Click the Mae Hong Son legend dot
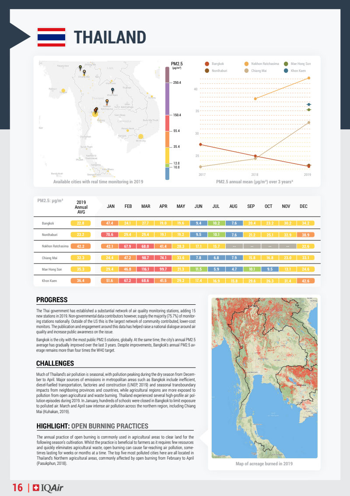 coord(286,64)
